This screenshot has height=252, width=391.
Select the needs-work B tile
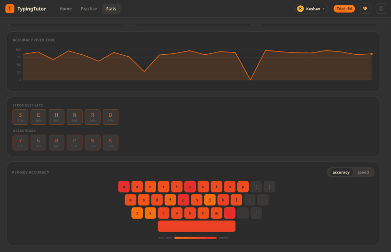[x=57, y=142]
